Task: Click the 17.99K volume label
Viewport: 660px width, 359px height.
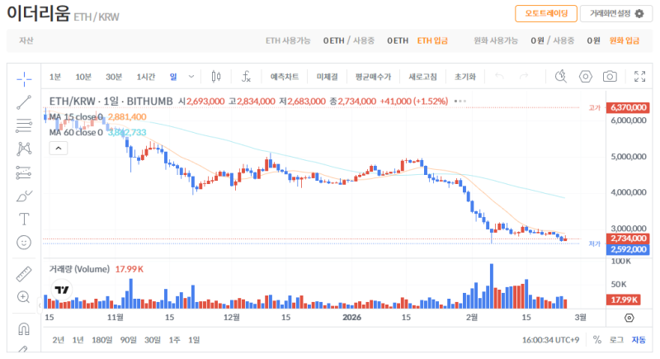Action: (624, 300)
